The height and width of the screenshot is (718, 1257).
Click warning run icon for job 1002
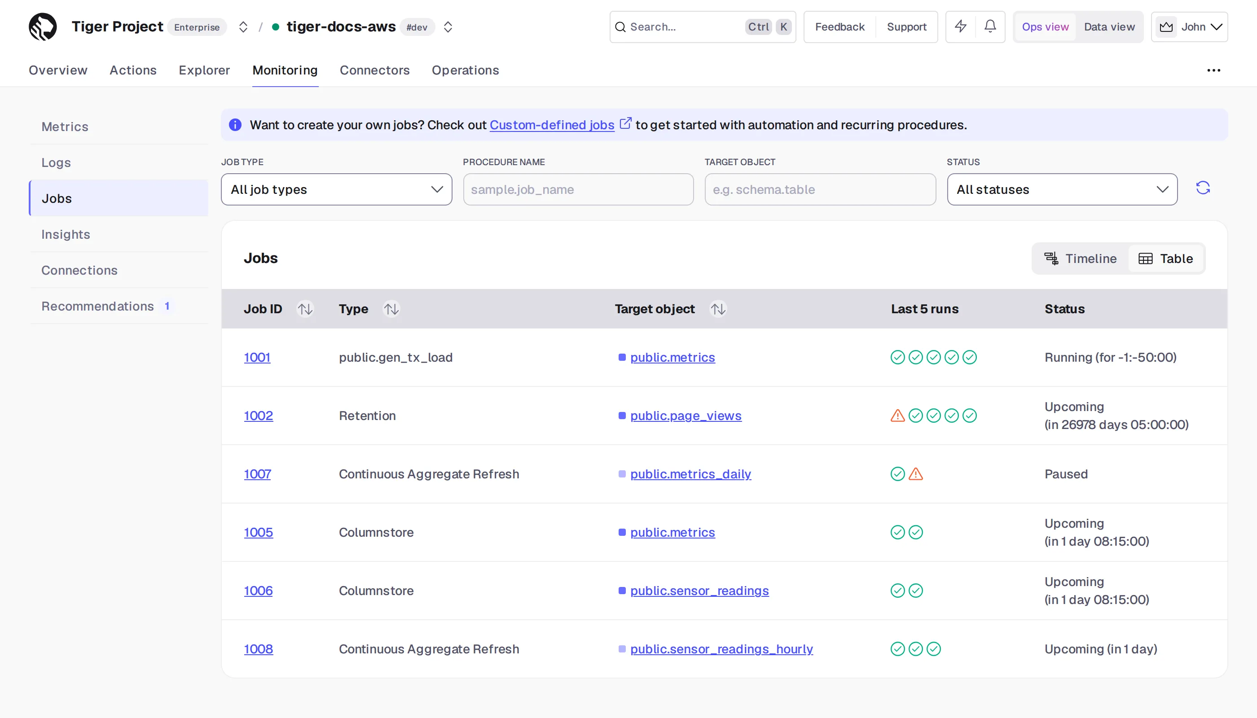897,416
